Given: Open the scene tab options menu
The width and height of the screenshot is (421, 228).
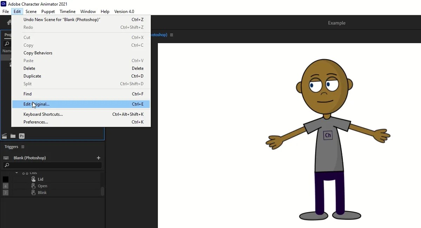Looking at the screenshot, I should click(x=172, y=35).
